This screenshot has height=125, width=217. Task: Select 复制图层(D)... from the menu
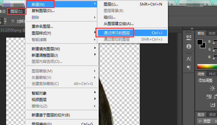(43, 11)
